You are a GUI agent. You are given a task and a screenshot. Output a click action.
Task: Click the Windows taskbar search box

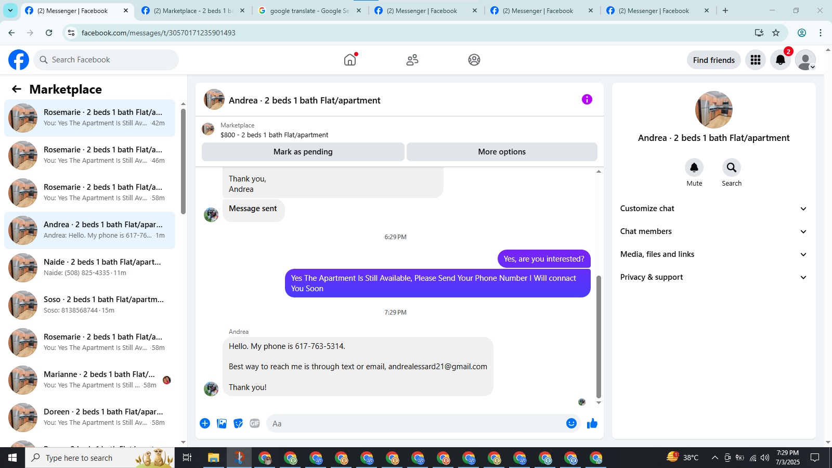(100, 458)
